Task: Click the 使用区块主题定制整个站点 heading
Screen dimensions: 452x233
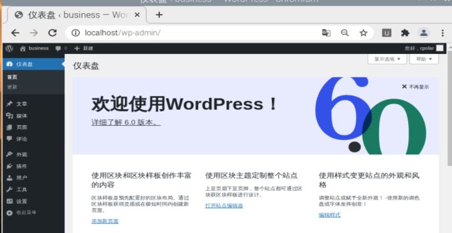Action: 251,175
